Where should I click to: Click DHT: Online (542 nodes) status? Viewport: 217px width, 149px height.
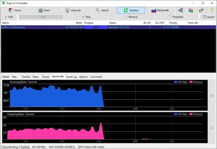click(91, 147)
